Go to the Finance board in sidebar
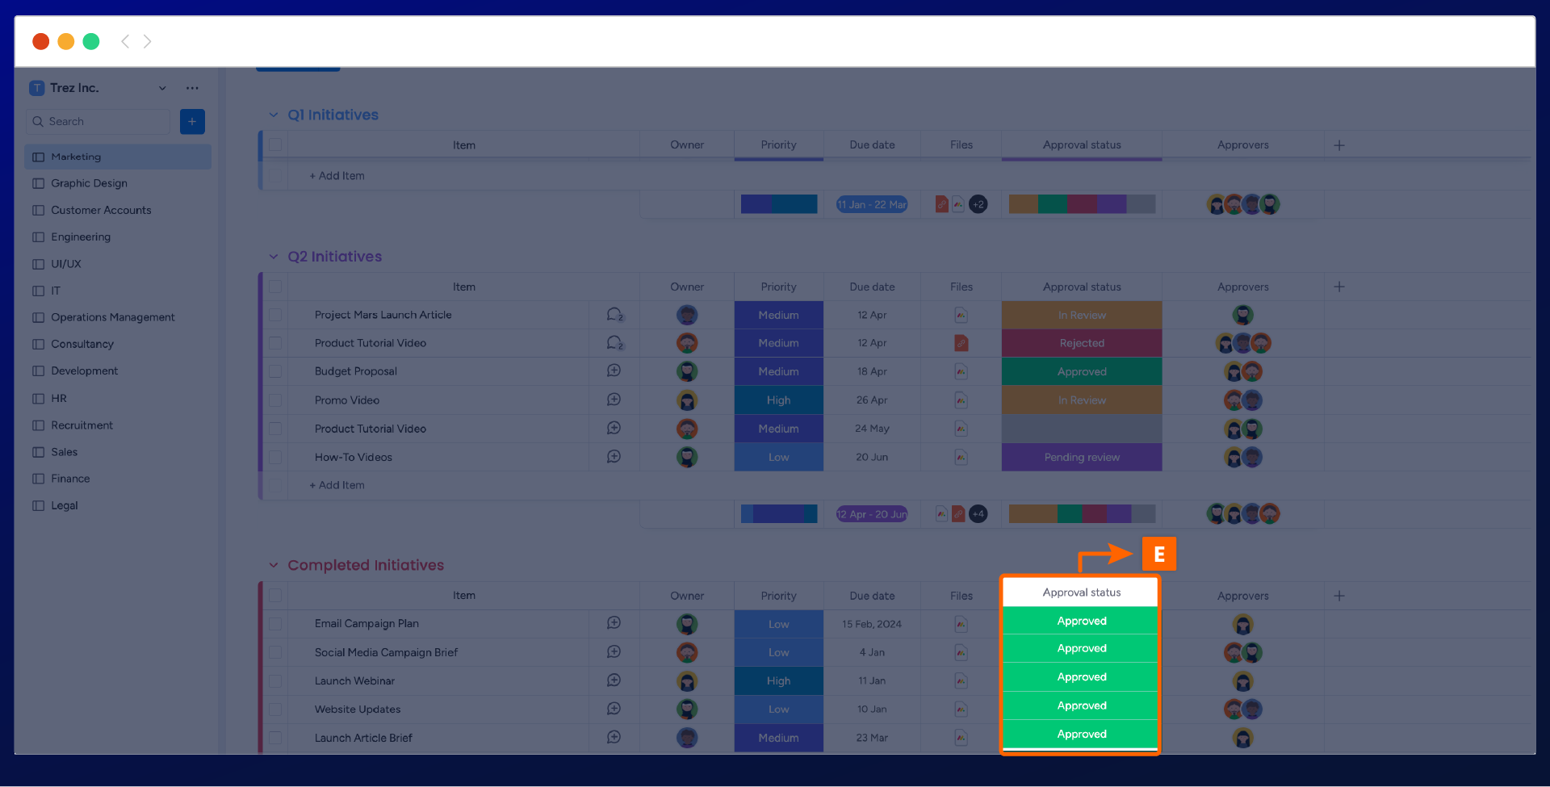Viewport: 1550px width, 787px height. click(x=70, y=479)
